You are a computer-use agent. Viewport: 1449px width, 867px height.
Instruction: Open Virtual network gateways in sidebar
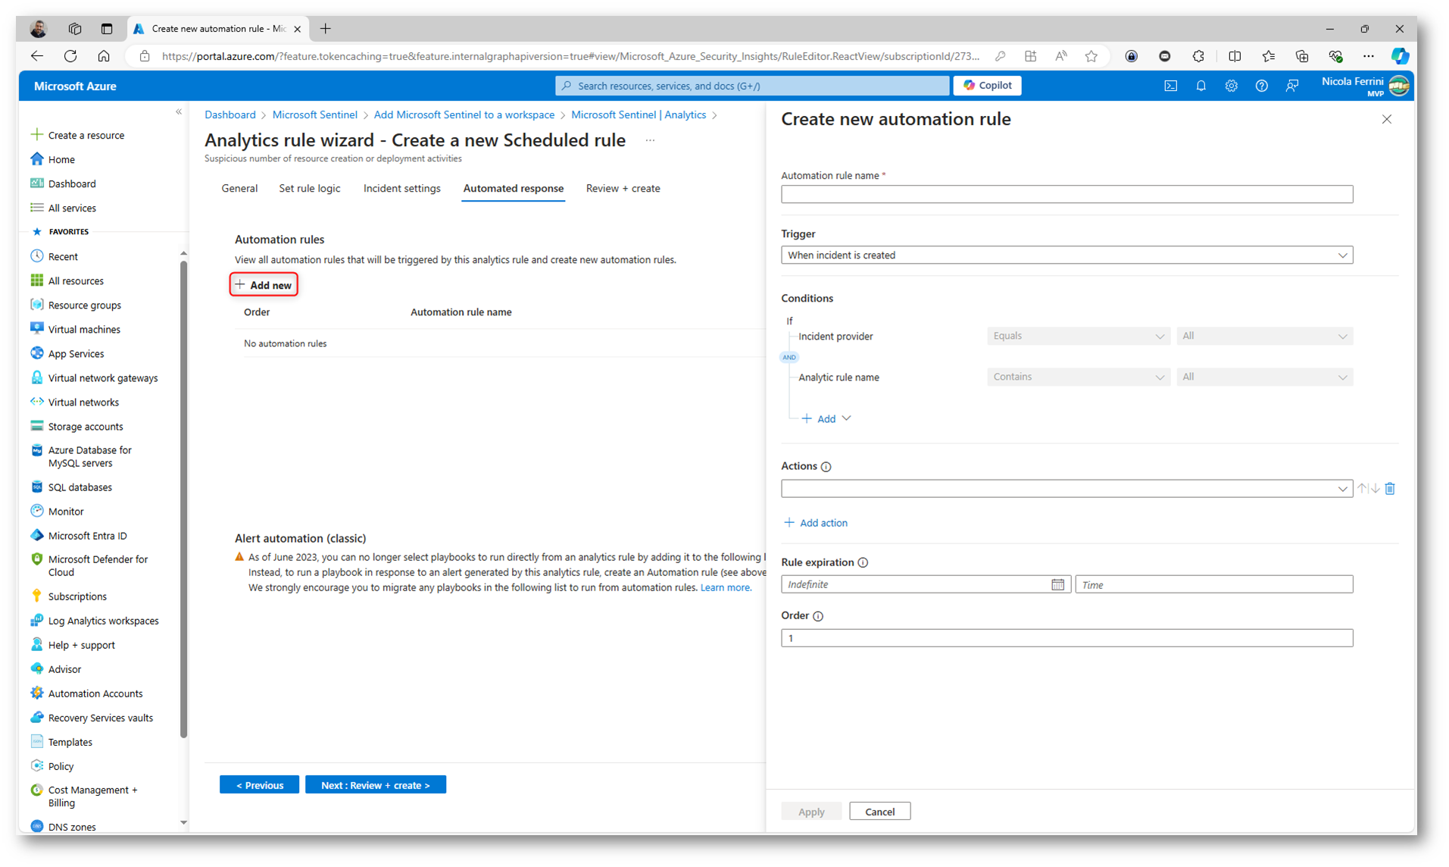[103, 377]
